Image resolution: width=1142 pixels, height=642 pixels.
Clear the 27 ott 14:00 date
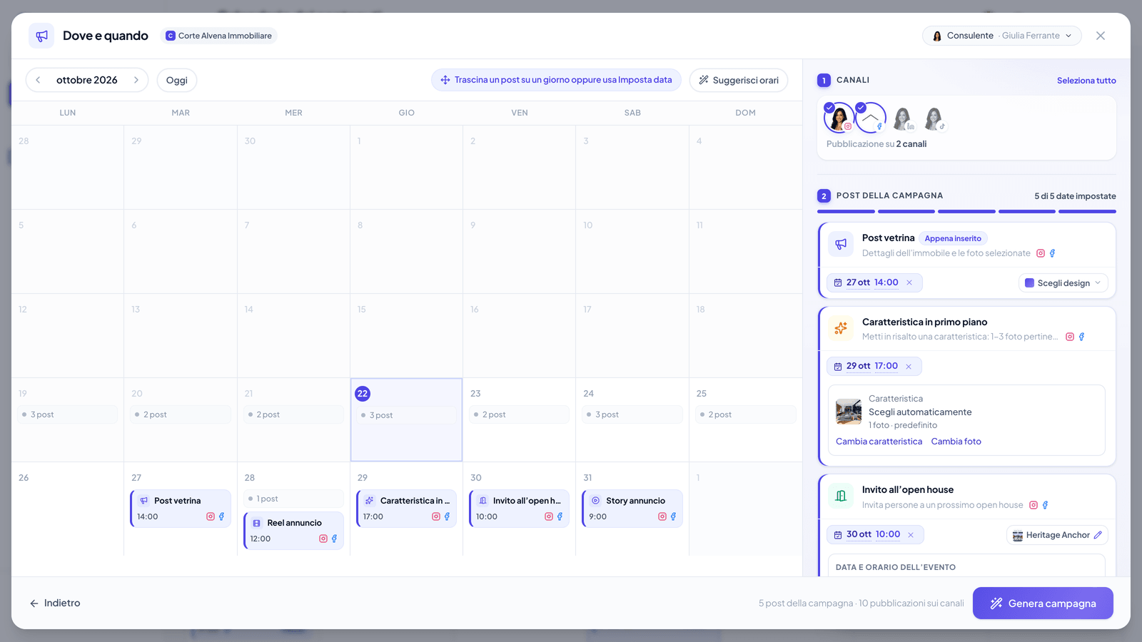click(909, 282)
